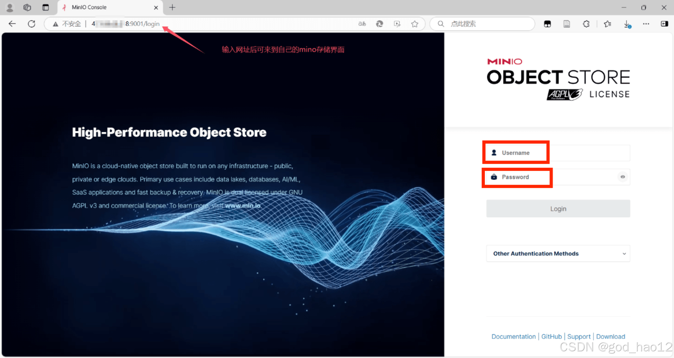Click the Username input field
674x358 pixels.
pos(558,153)
